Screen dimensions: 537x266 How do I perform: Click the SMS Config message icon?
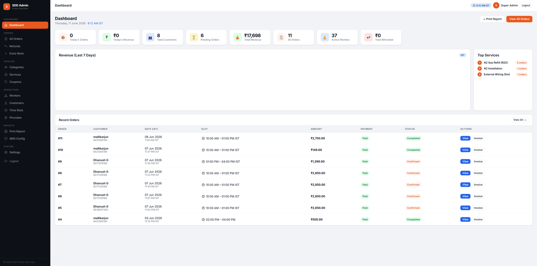click(x=6, y=139)
